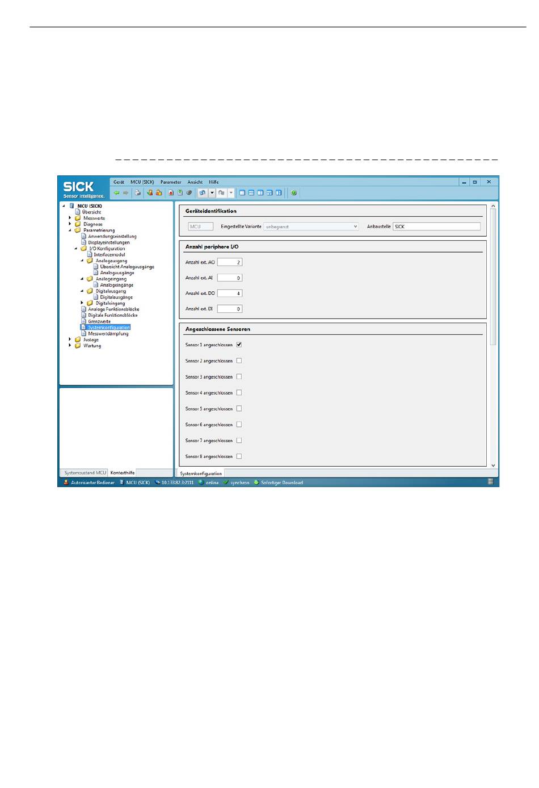This screenshot has width=539, height=788.
Task: Open Interfacemodul in the tree
Action: 110,255
